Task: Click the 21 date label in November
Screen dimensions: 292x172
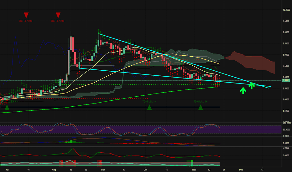Action: tap(224, 170)
